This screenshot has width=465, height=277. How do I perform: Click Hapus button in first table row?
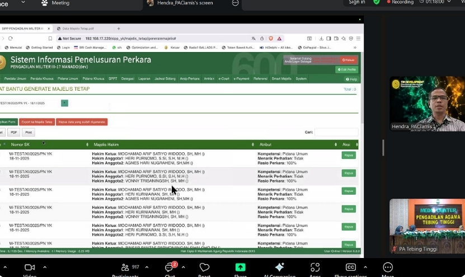click(x=349, y=156)
